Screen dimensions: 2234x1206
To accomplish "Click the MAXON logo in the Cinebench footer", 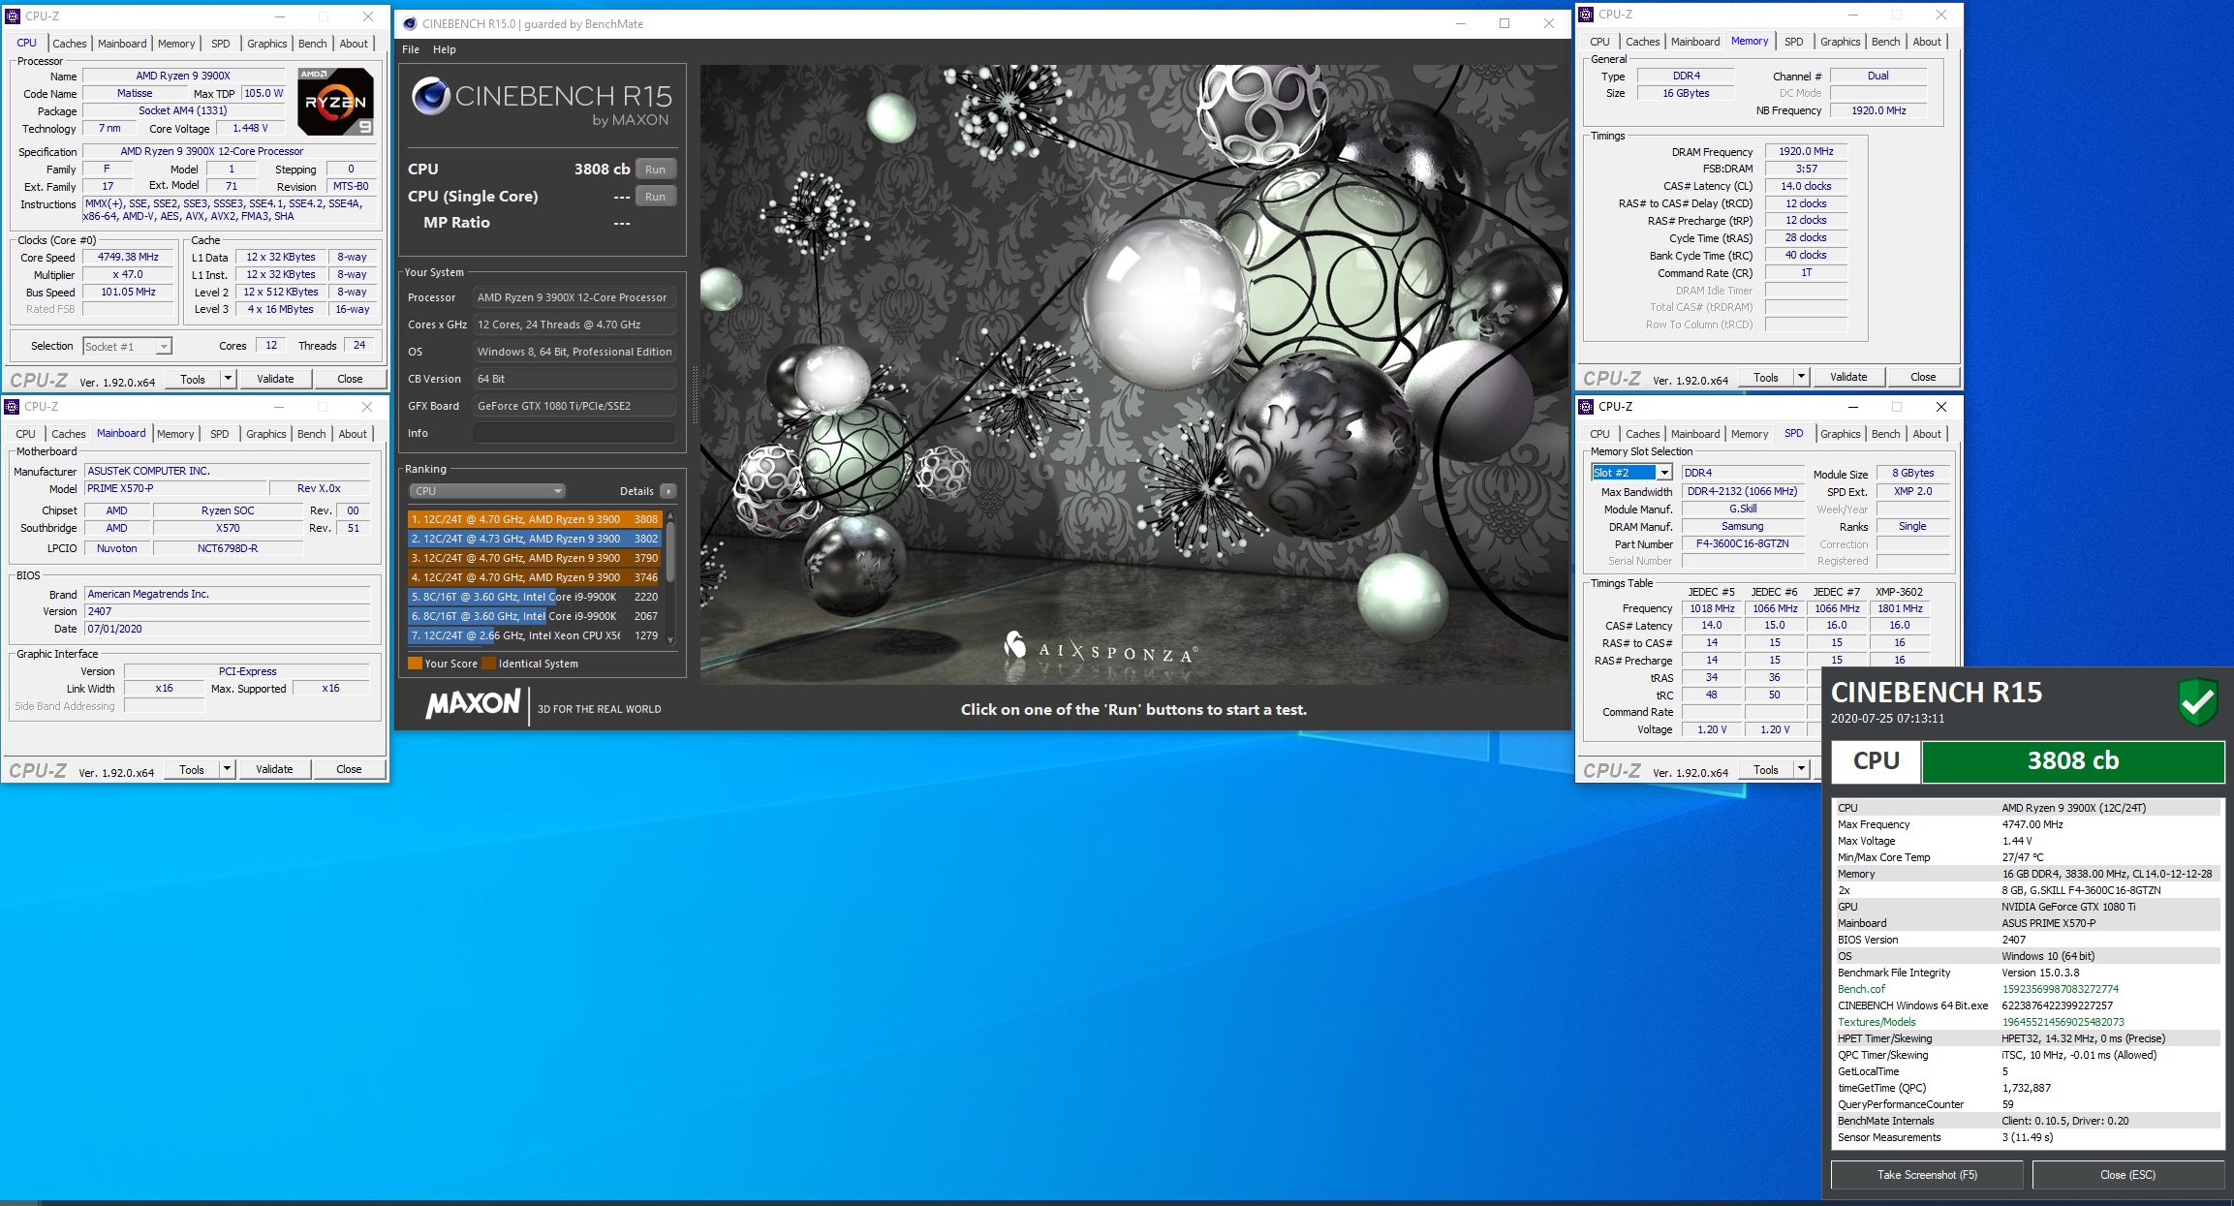I will 474,704.
